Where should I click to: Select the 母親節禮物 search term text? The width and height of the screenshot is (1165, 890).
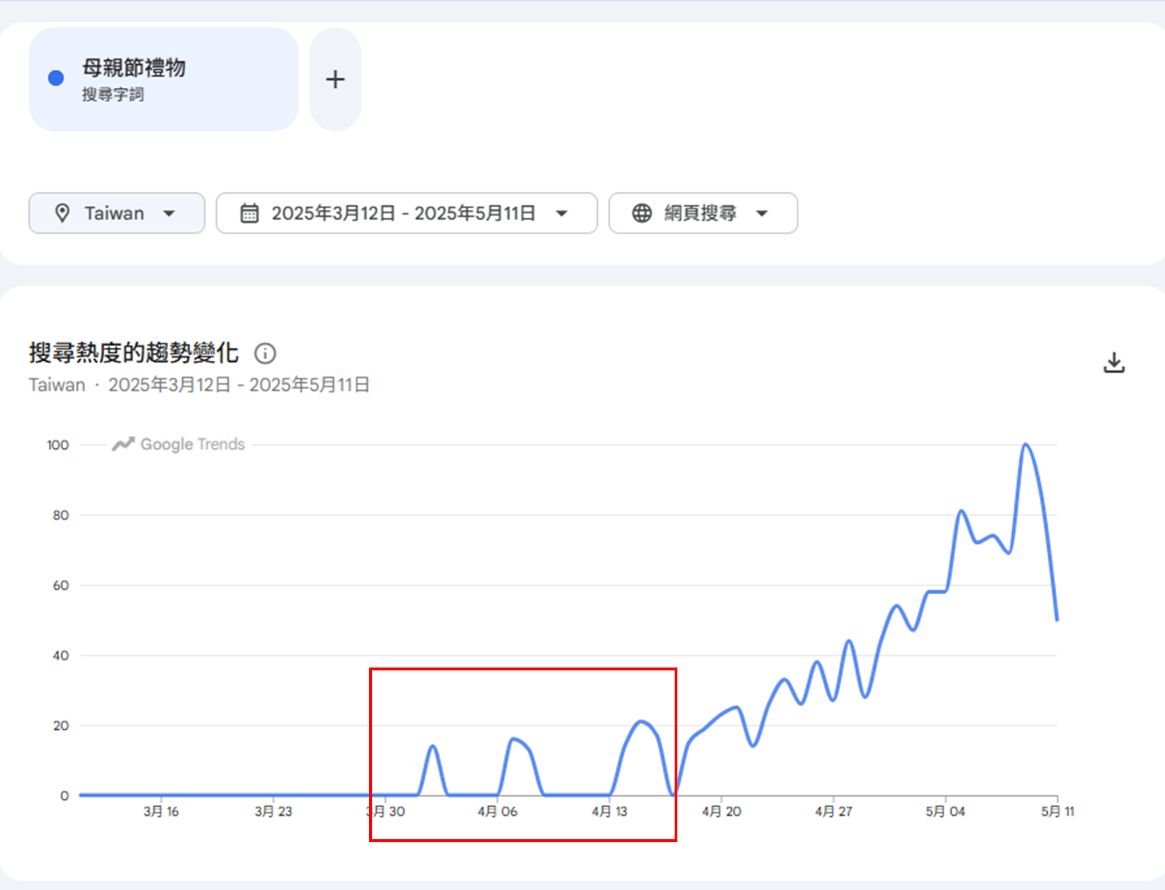[134, 68]
